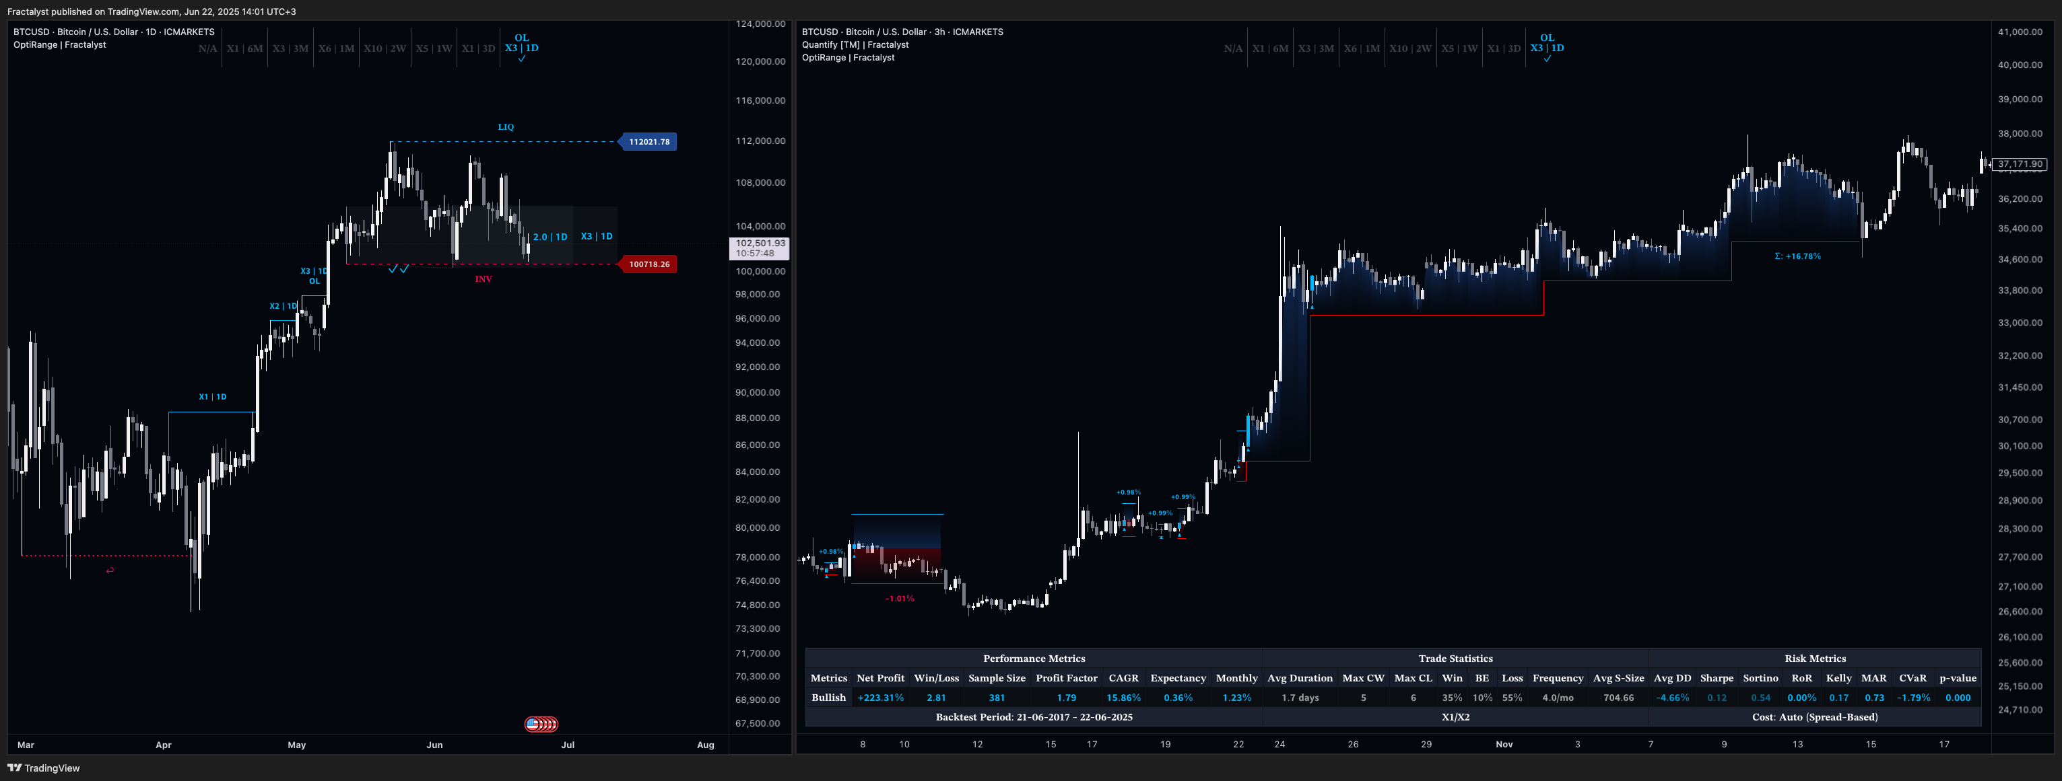Click the LIQ label above dashed line

coord(506,127)
